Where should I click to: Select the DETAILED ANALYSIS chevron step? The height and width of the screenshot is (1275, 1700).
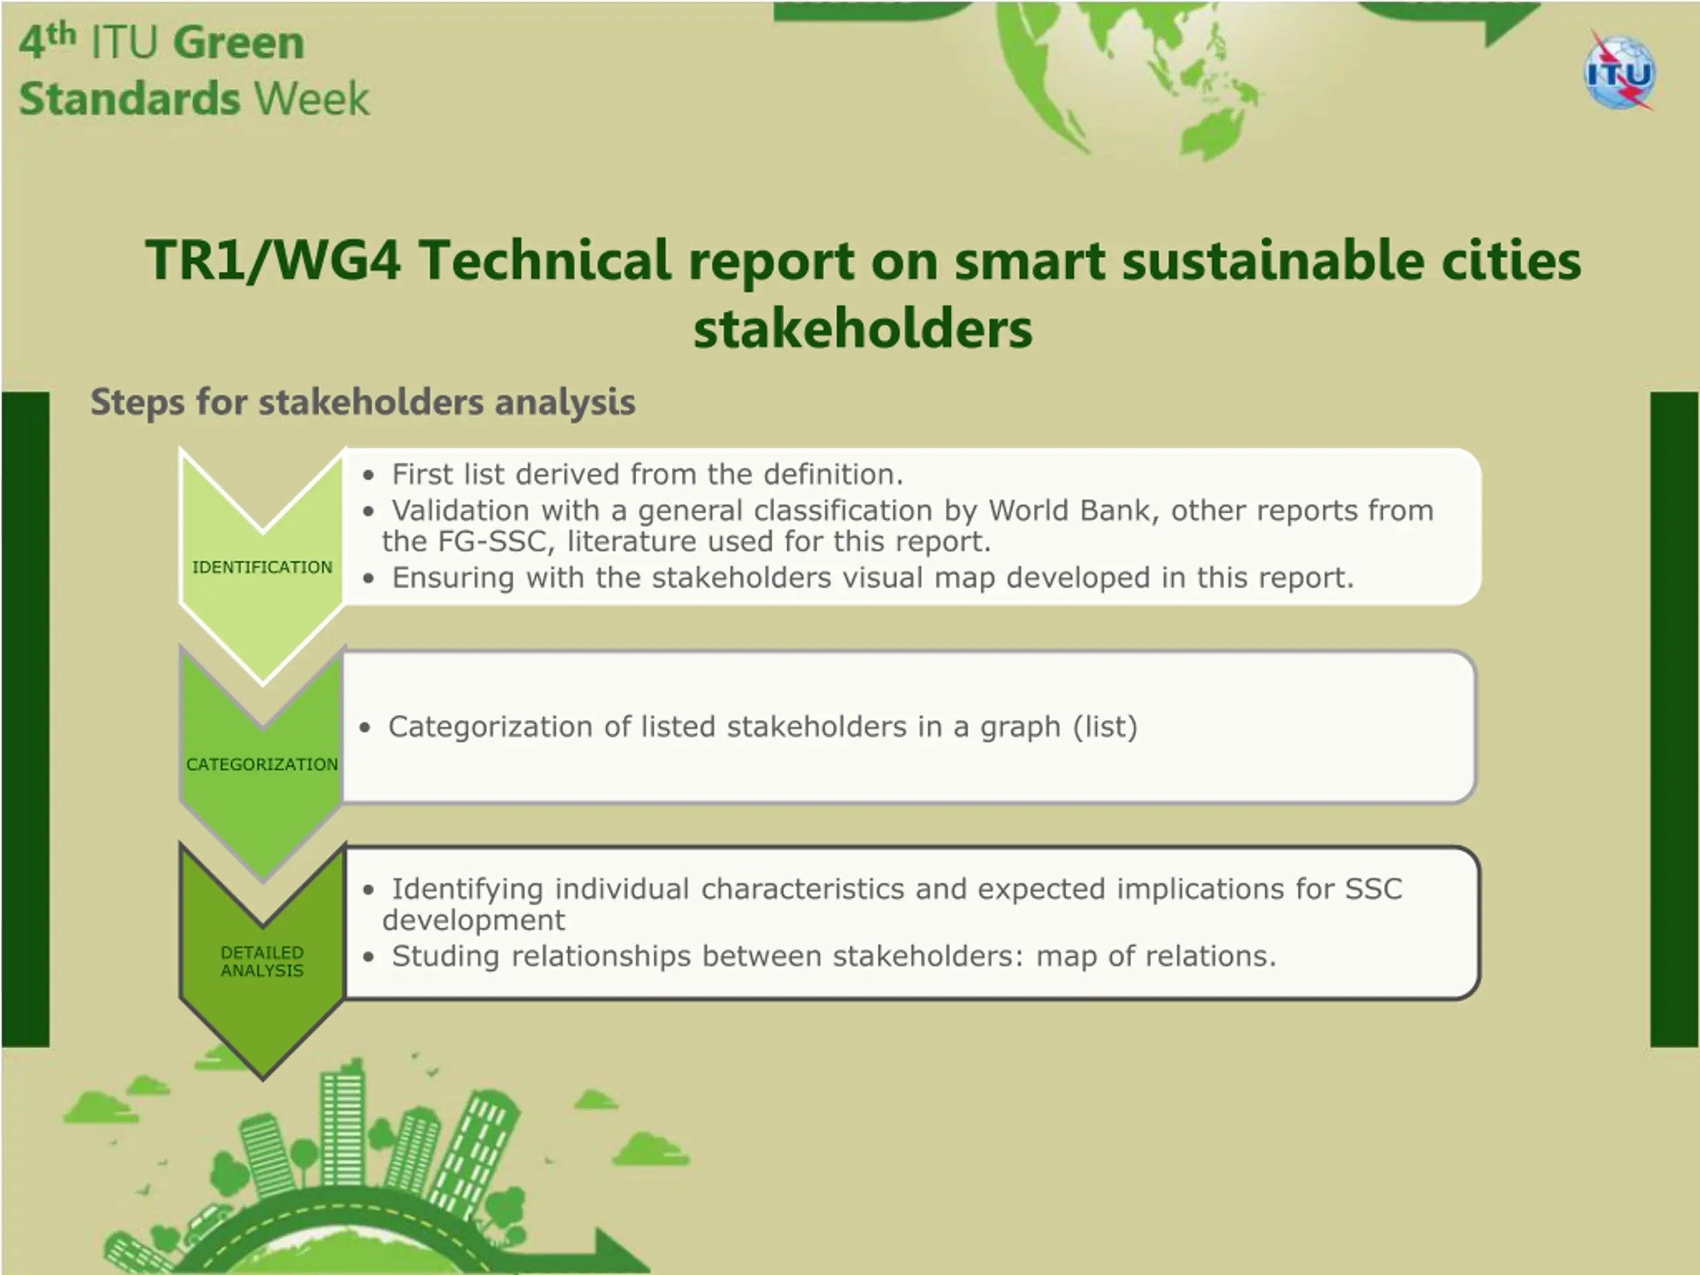(262, 961)
